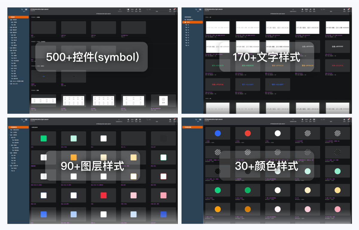Expand the iPhone X group in symbol sidebar
The width and height of the screenshot is (359, 230).
coord(9,81)
